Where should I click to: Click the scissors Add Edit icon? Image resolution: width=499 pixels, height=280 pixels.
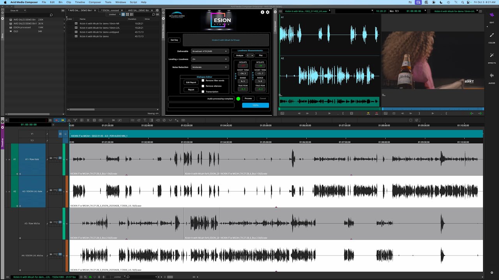click(69, 120)
